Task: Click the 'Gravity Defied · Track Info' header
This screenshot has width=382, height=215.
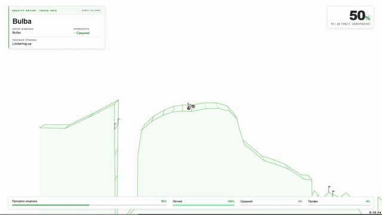Action: point(35,11)
